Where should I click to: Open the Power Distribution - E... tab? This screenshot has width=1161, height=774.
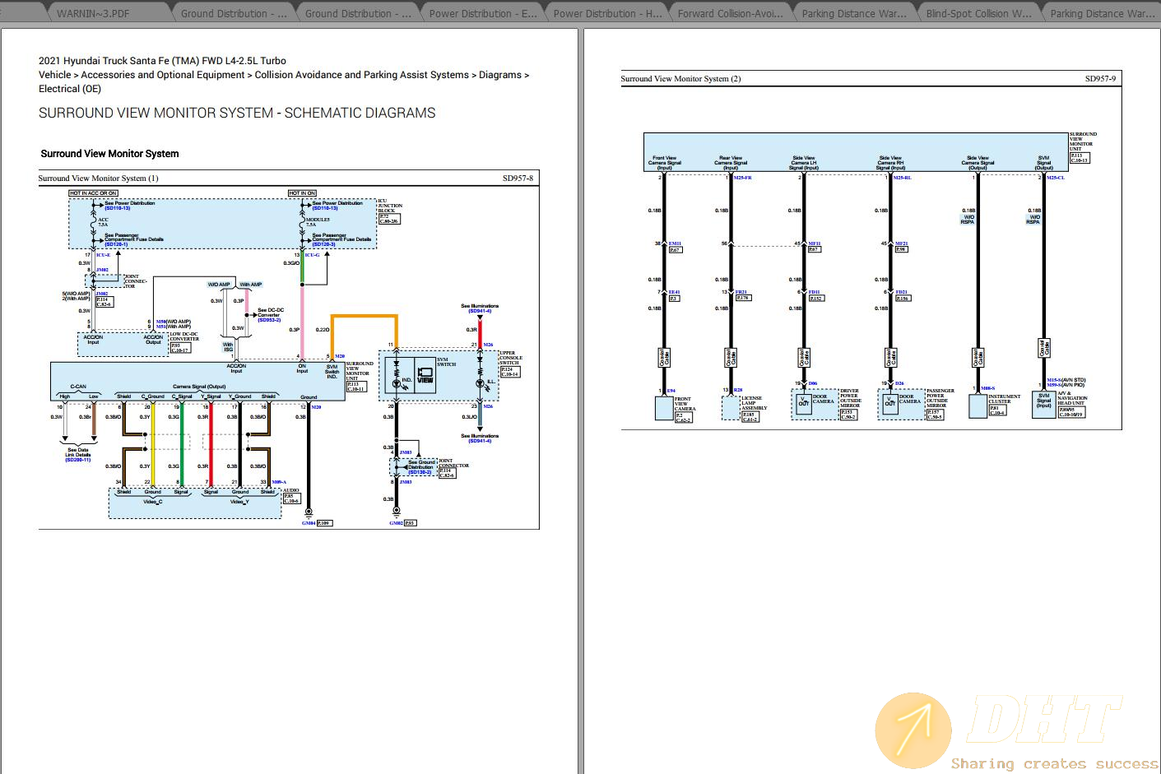pyautogui.click(x=483, y=13)
